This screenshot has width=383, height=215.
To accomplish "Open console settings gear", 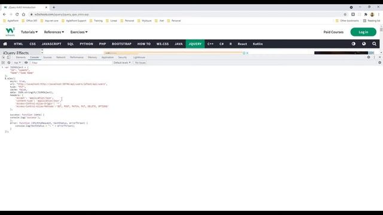I will [x=379, y=63].
